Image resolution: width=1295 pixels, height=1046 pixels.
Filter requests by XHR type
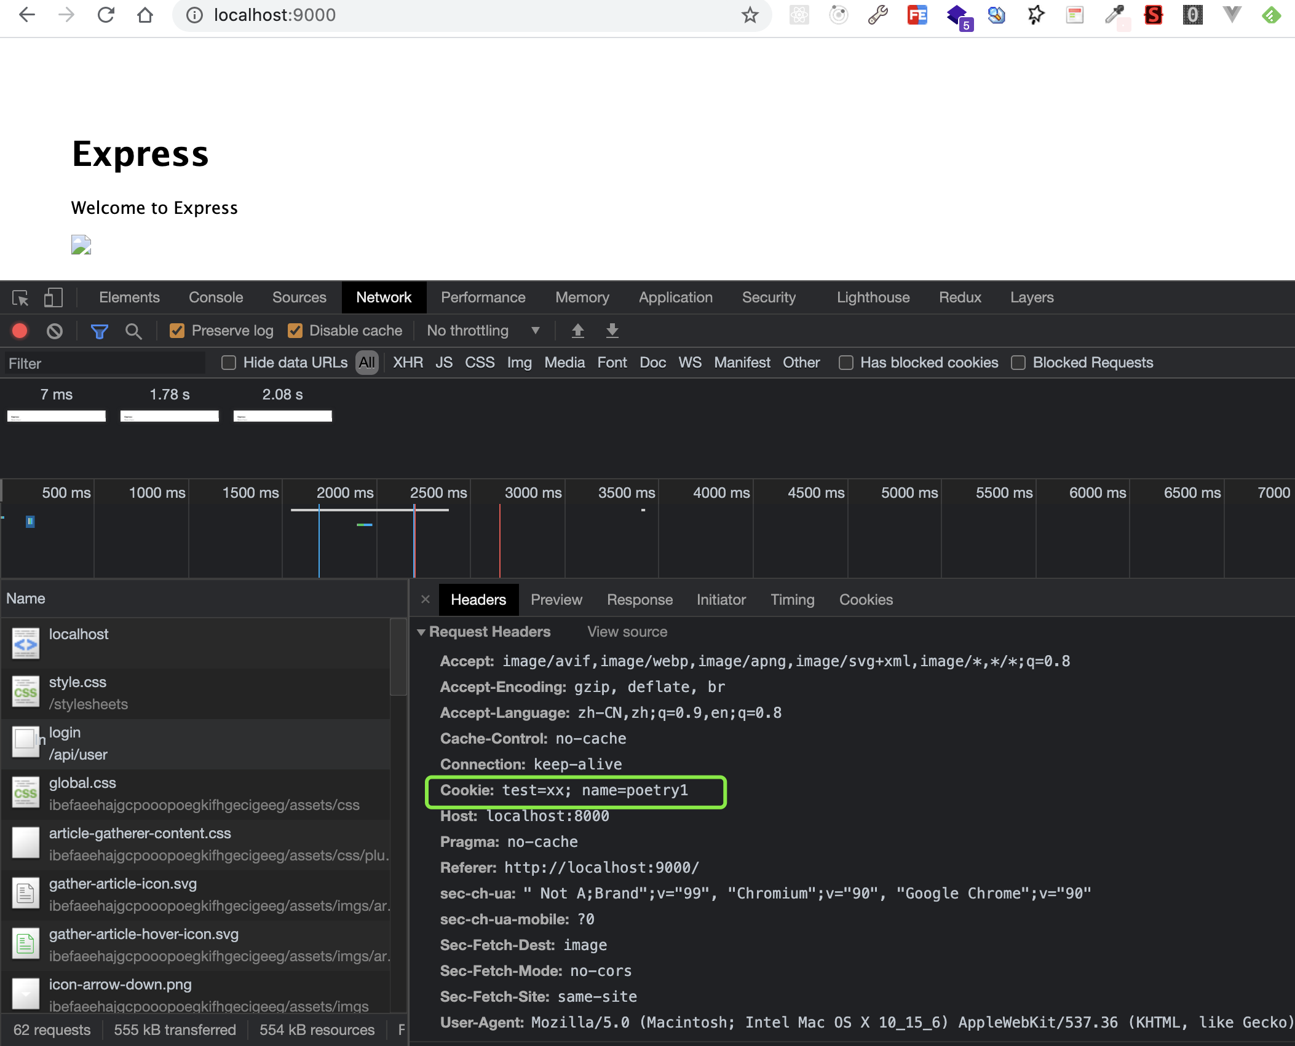(408, 363)
